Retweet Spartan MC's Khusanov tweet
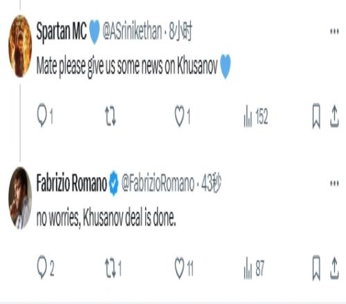346x304 pixels. (111, 115)
